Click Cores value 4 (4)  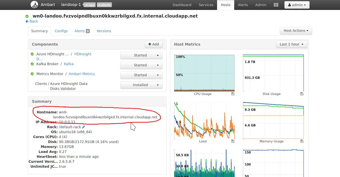pos(63,137)
